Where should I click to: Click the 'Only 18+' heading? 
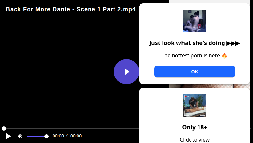[195, 127]
